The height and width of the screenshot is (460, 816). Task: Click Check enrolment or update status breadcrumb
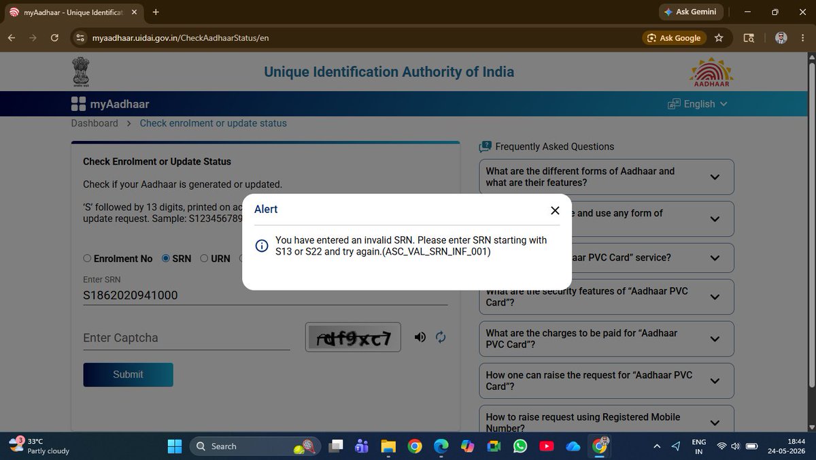[214, 123]
